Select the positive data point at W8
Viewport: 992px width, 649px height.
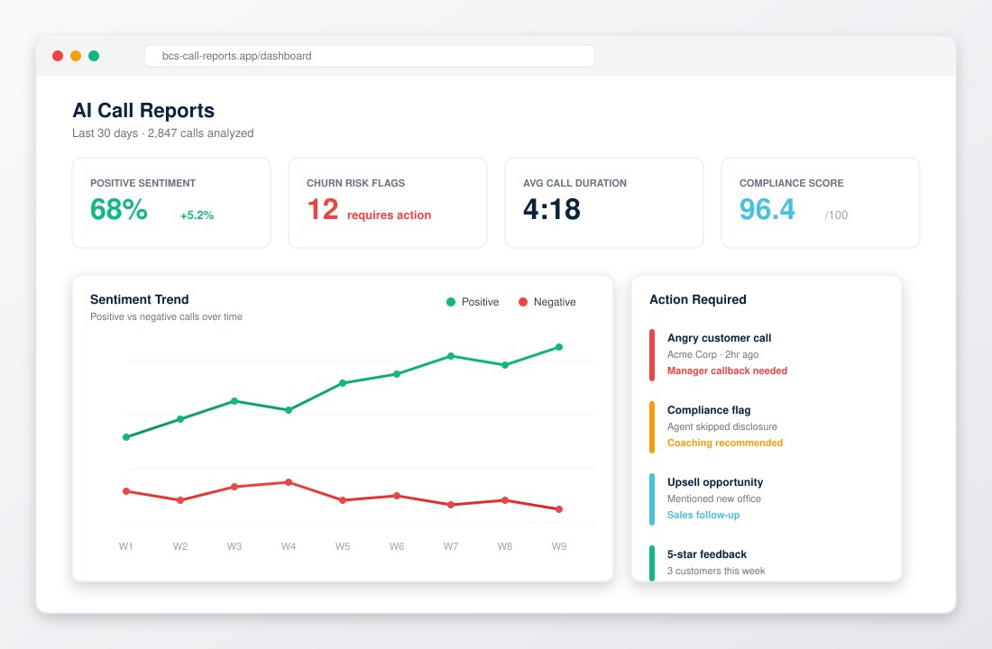[505, 365]
